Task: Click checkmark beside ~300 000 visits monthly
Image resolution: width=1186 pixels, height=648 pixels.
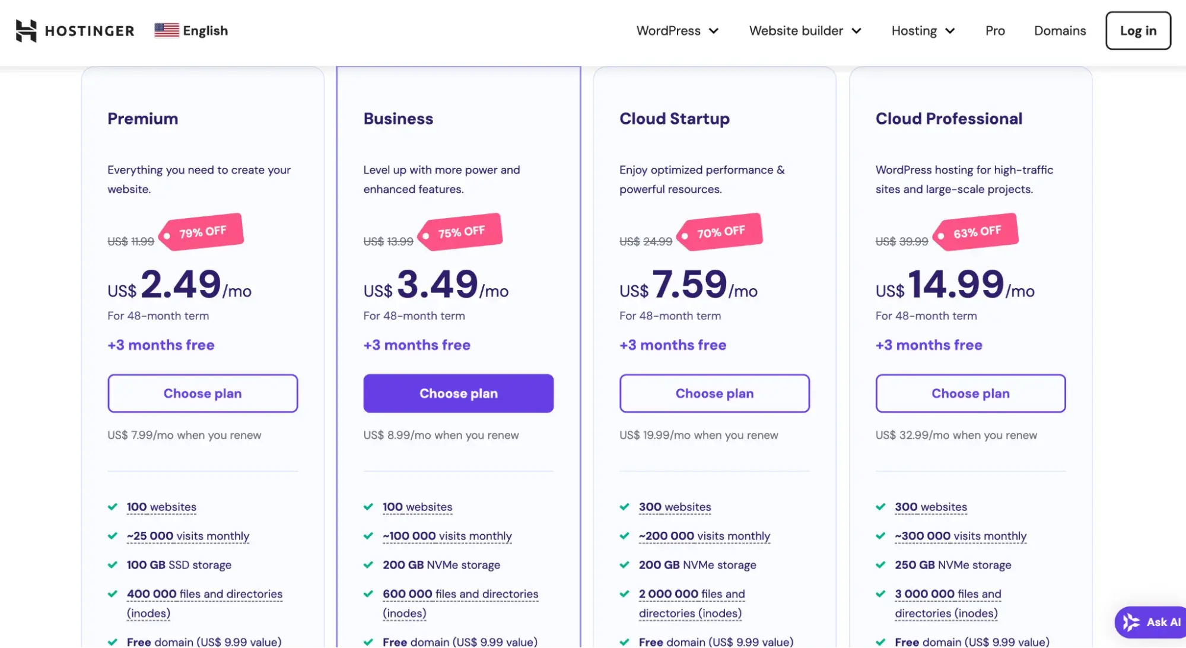Action: click(x=881, y=536)
